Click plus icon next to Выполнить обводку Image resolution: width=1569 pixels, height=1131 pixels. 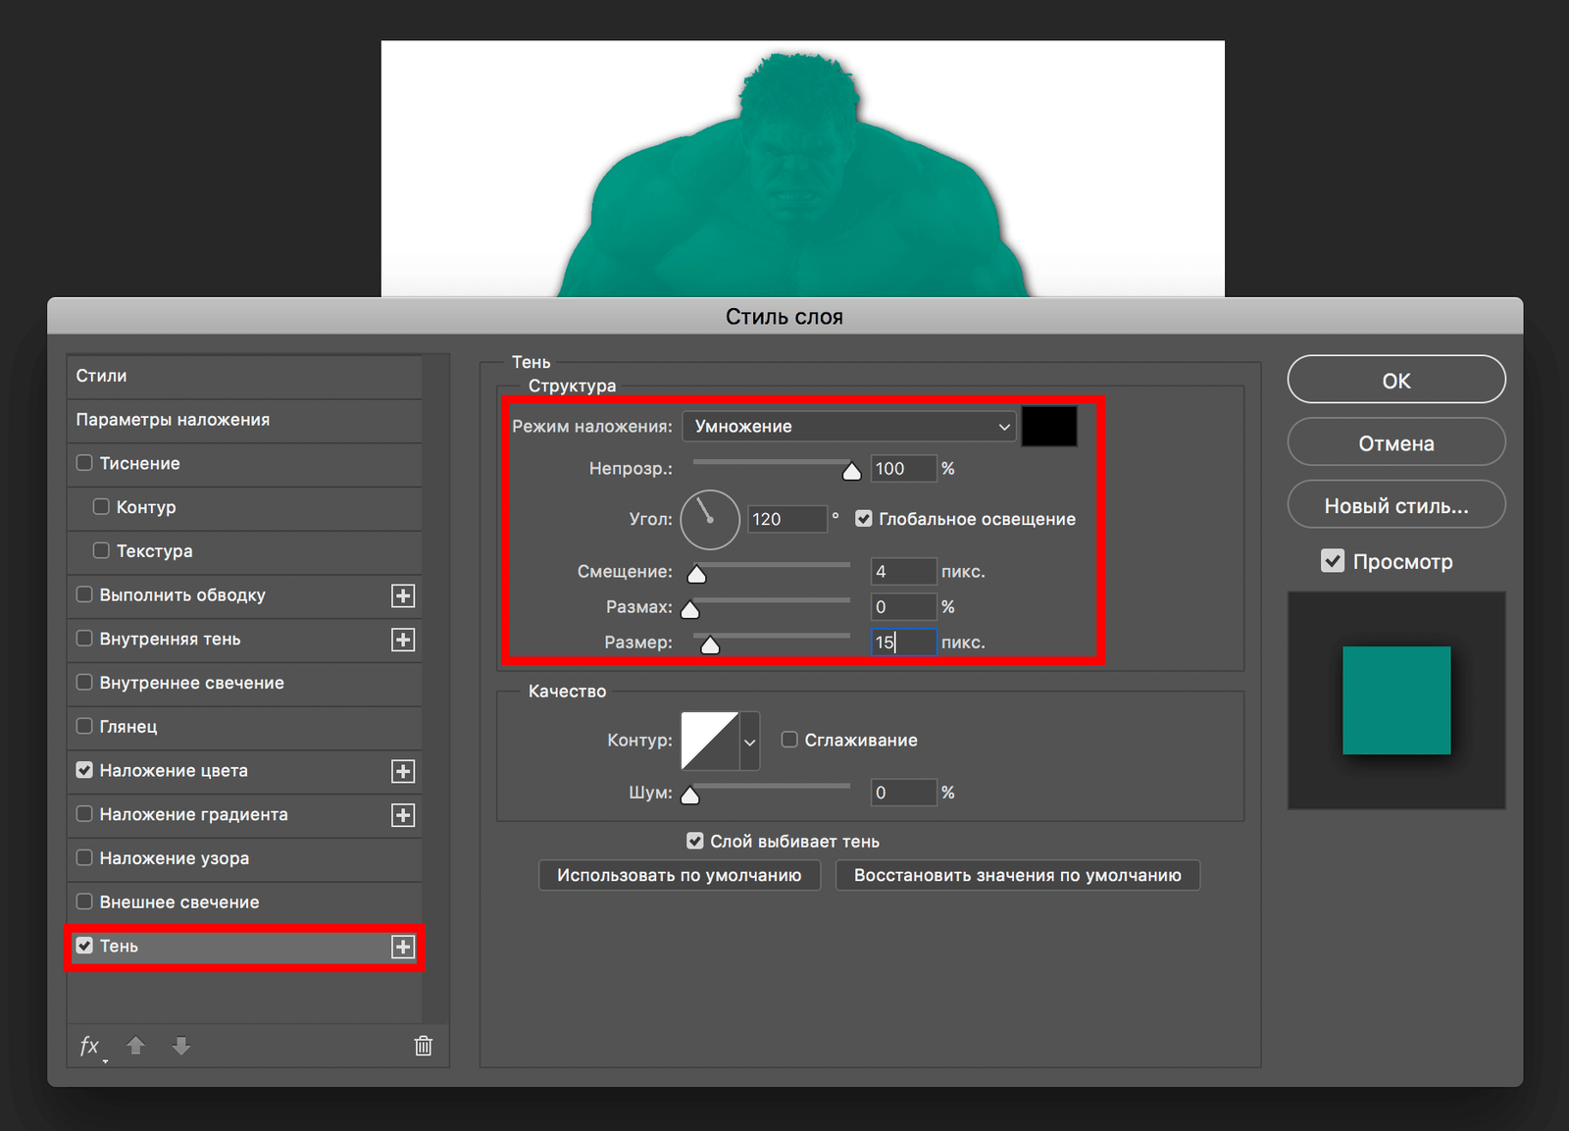[x=403, y=595]
